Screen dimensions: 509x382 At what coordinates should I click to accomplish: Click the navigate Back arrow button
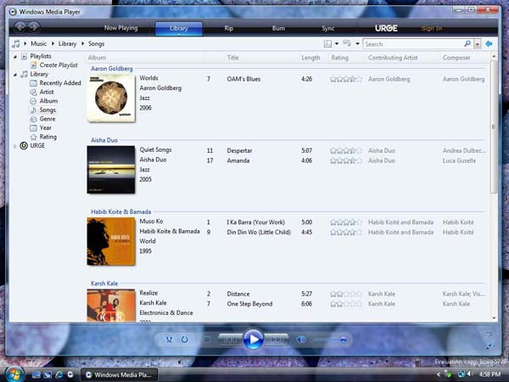[21, 28]
